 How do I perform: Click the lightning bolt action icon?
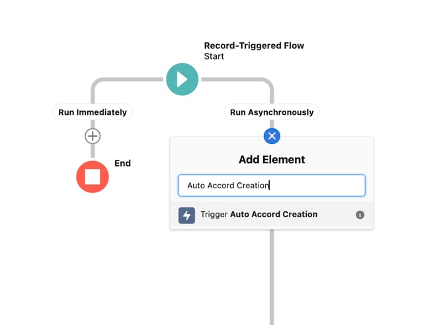[186, 215]
